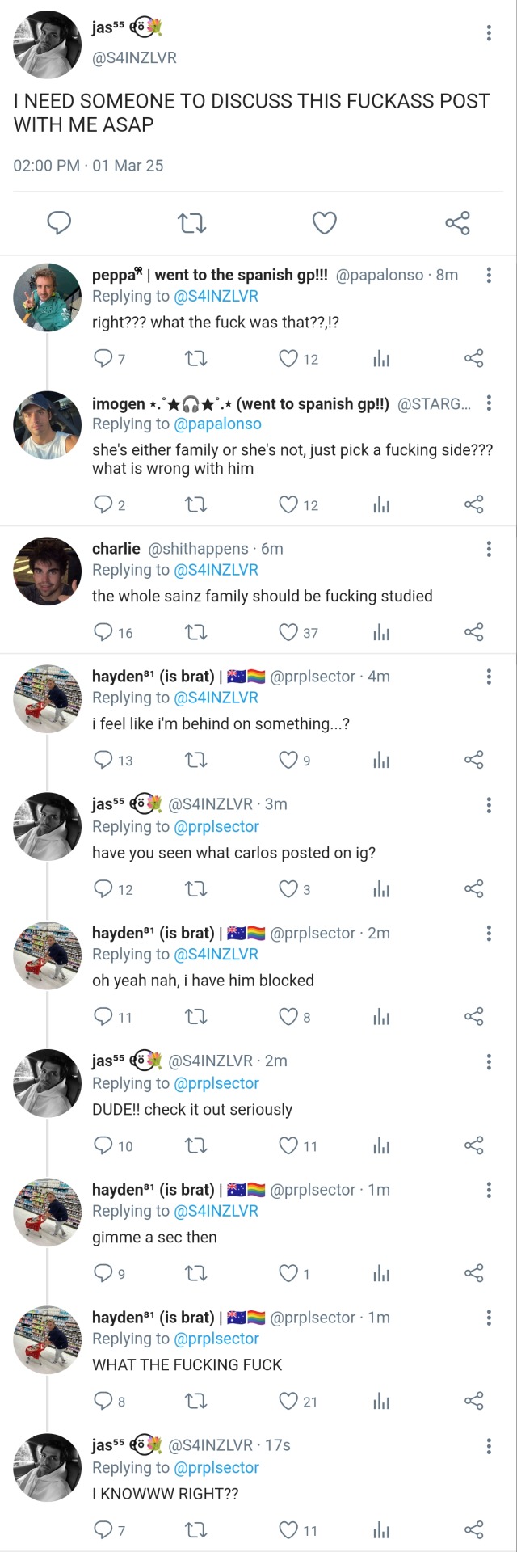View analytics on "I KNOWWW RIGHT??" reply
Viewport: 517px width, 1552px height.
(x=381, y=1529)
